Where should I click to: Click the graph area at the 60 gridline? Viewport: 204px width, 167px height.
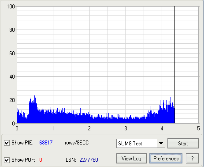(108, 53)
